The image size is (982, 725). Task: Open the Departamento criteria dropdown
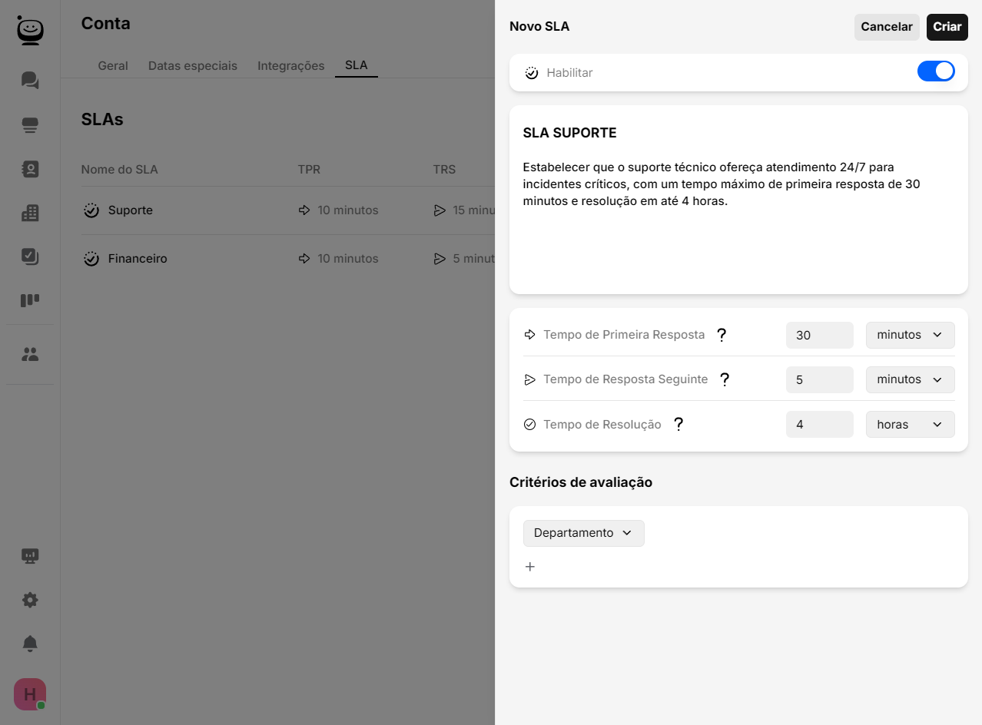click(x=583, y=533)
